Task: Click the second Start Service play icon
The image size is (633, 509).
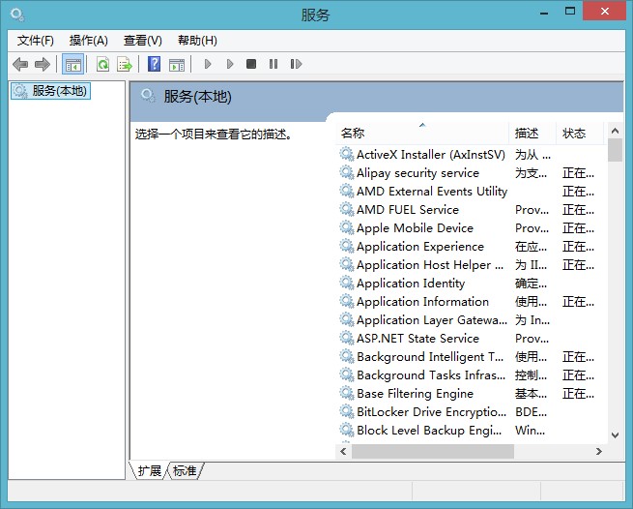Action: [x=230, y=64]
